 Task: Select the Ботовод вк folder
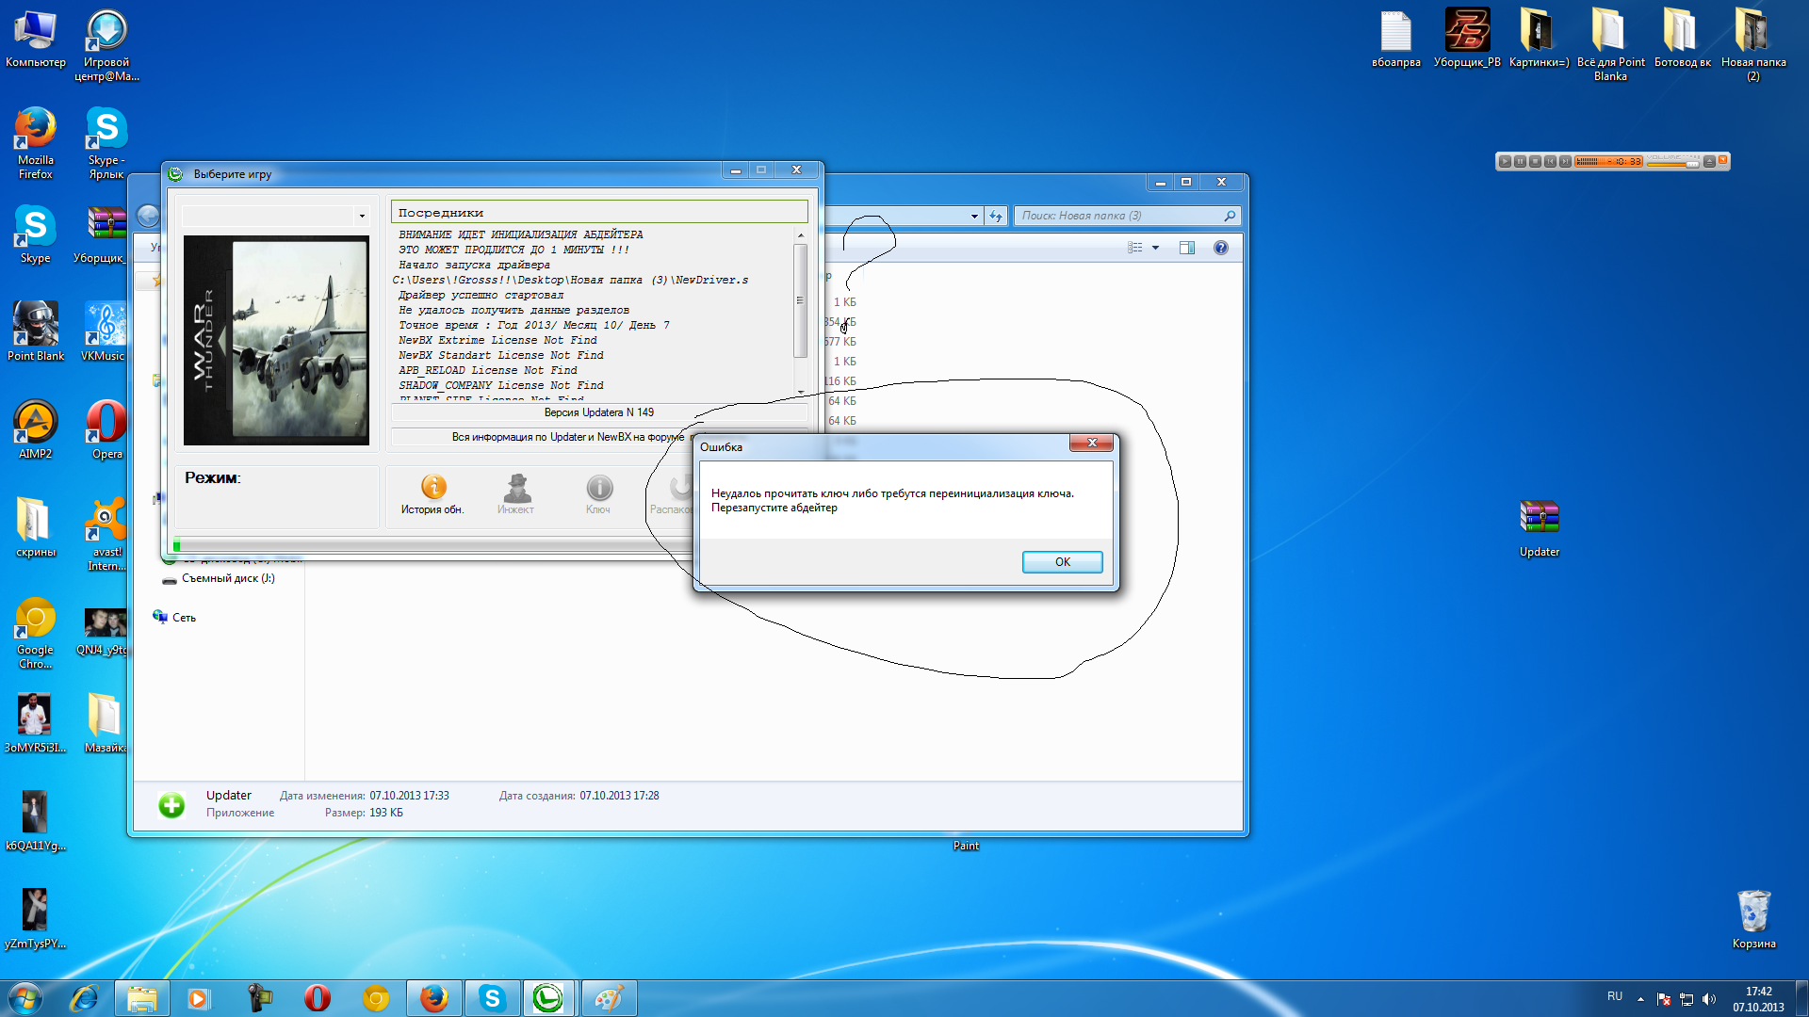pos(1682,38)
